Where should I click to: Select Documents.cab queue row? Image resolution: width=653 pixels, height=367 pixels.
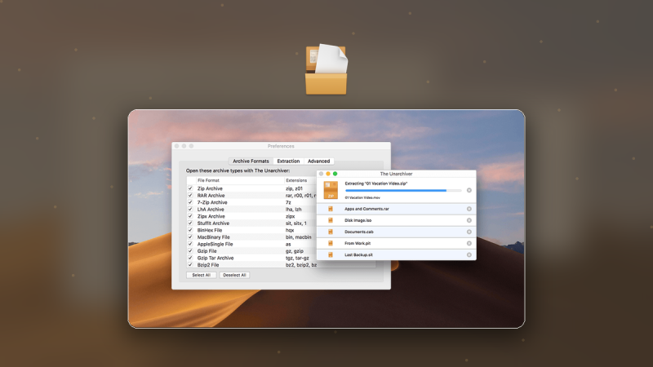click(x=396, y=232)
